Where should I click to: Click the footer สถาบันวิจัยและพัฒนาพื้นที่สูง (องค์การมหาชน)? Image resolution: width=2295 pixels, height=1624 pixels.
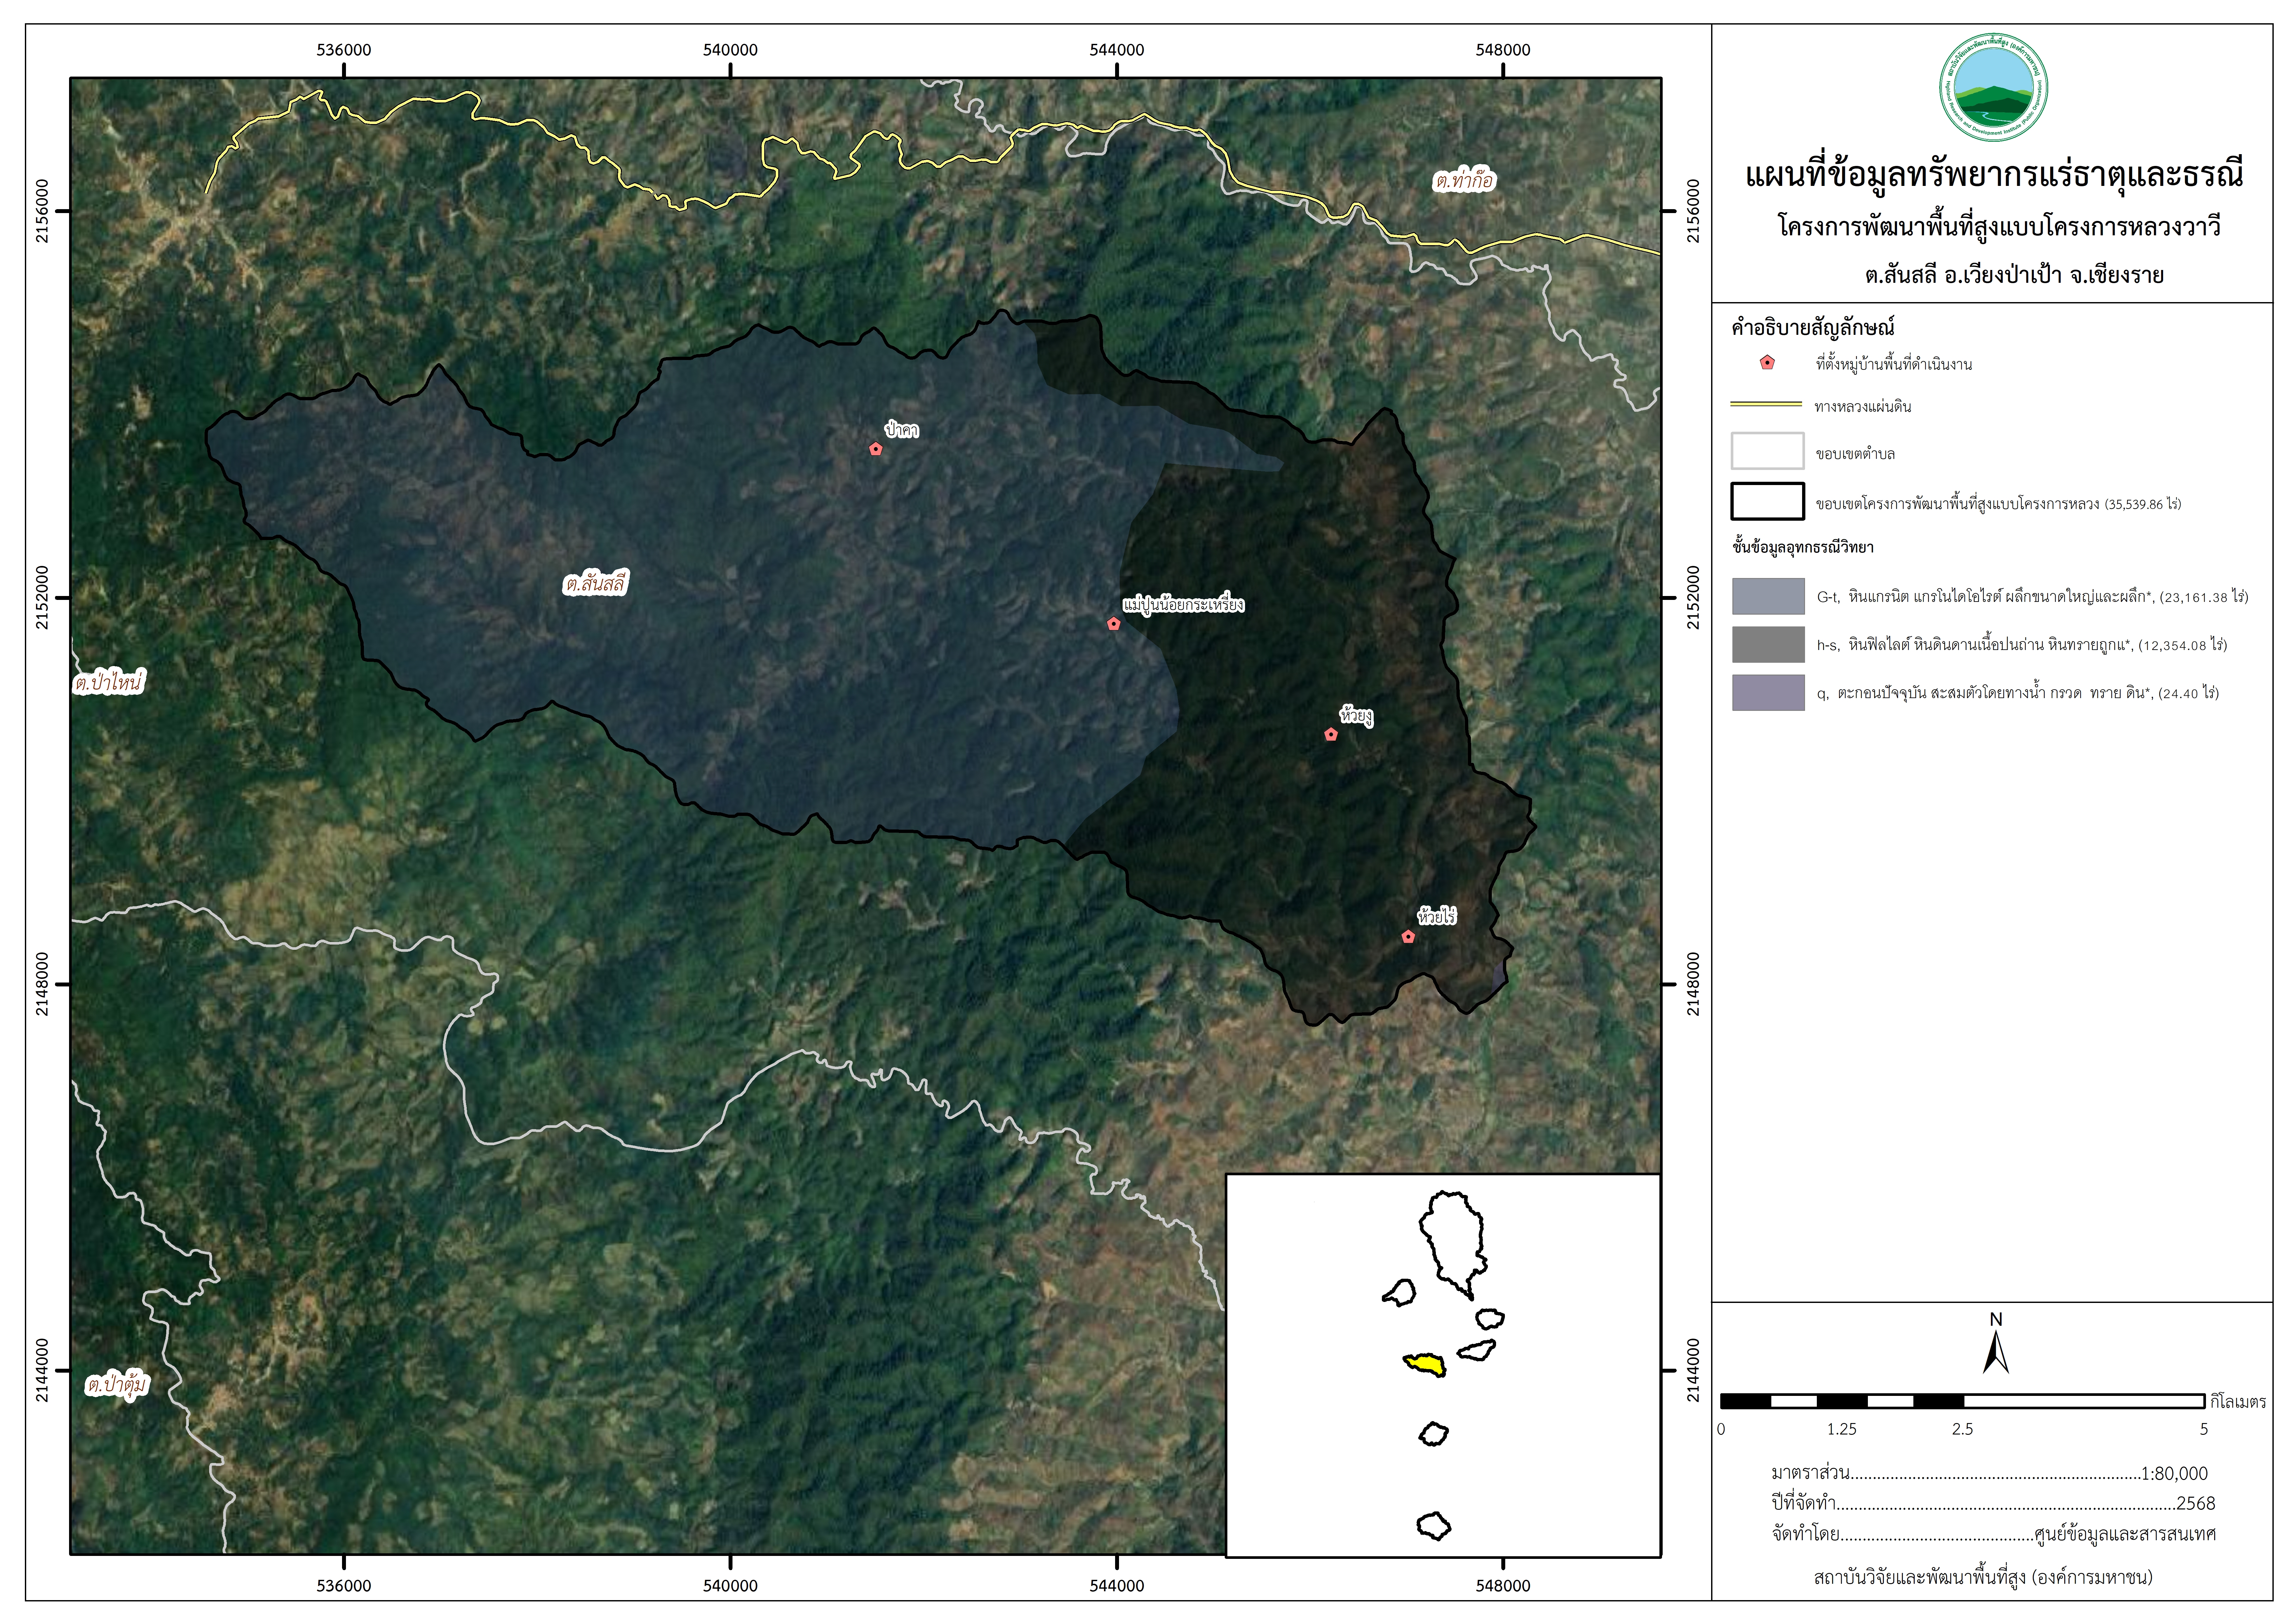tap(1983, 1578)
